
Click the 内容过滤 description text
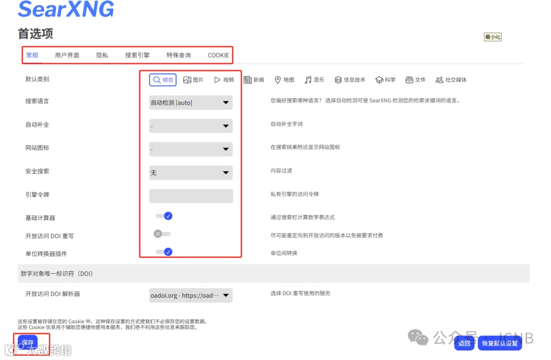[x=281, y=171]
